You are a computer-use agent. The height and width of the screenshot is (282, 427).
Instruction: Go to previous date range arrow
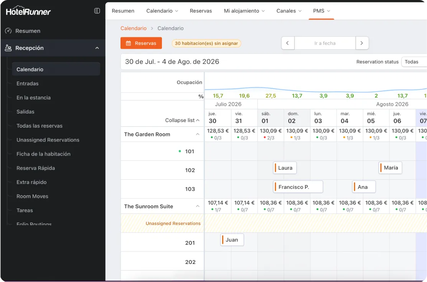click(288, 43)
